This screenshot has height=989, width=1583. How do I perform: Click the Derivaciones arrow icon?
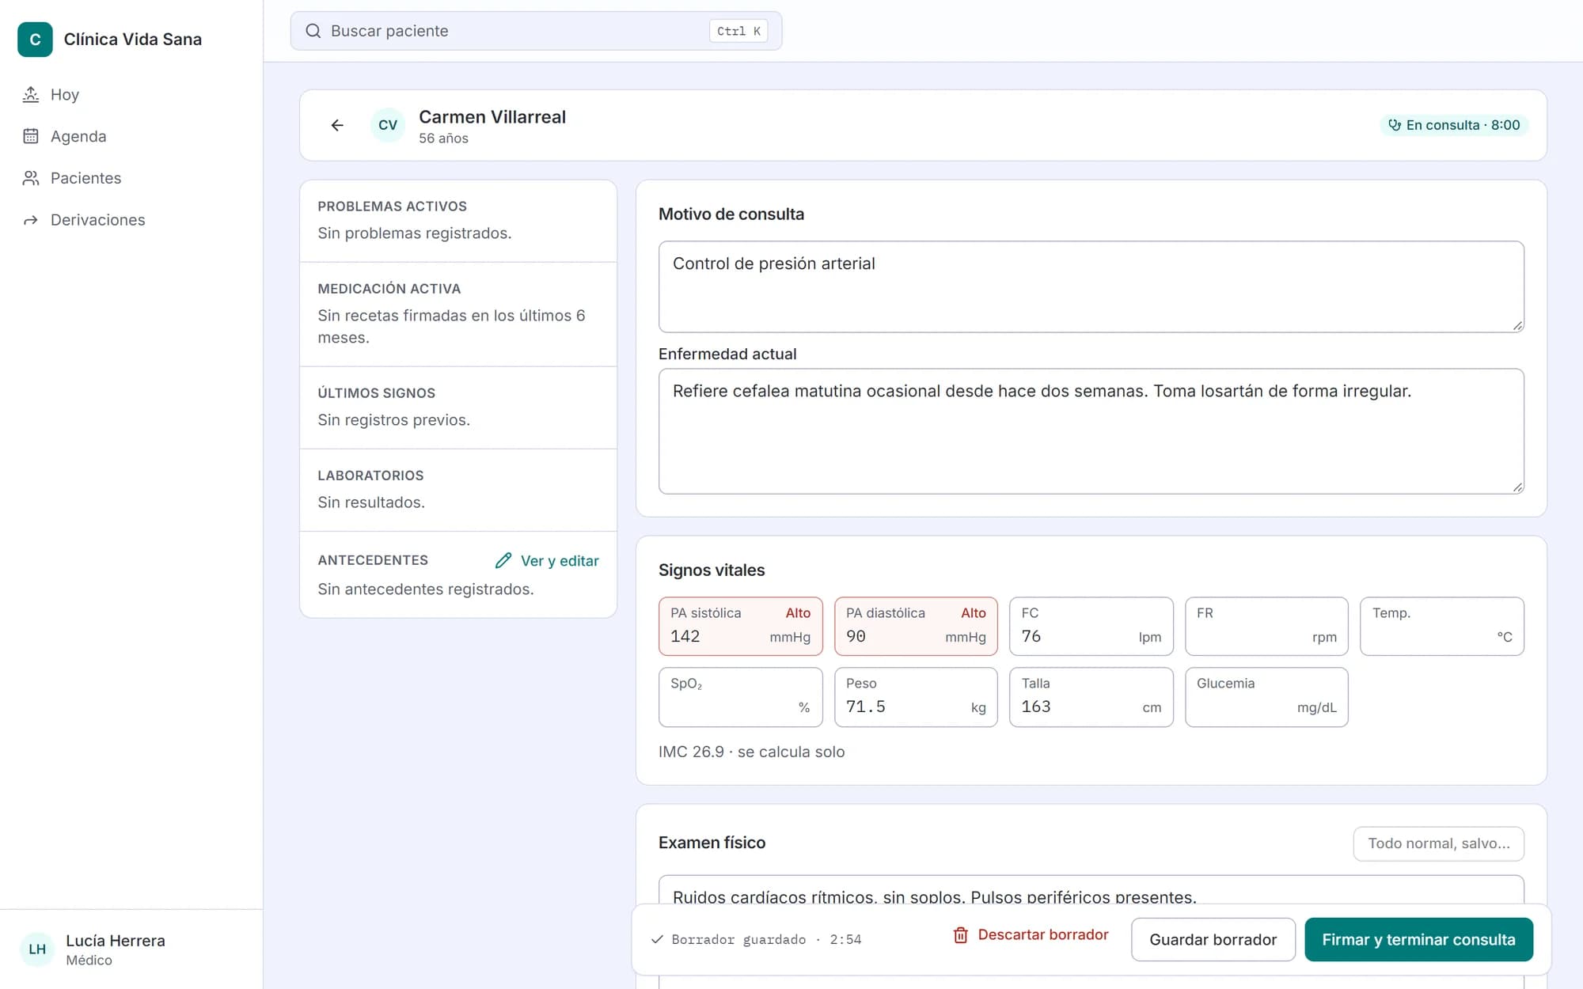(31, 220)
